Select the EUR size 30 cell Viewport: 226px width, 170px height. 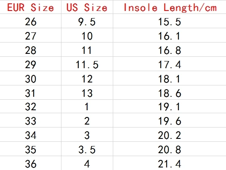(x=31, y=78)
